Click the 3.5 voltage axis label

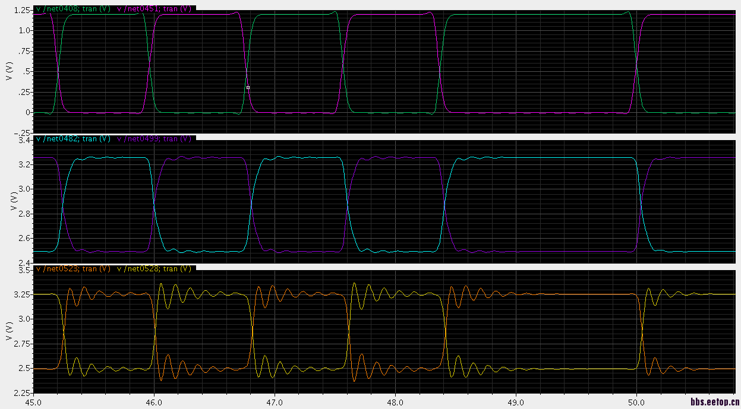pos(24,270)
